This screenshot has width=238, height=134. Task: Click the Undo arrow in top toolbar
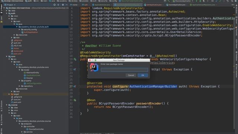point(228,1)
